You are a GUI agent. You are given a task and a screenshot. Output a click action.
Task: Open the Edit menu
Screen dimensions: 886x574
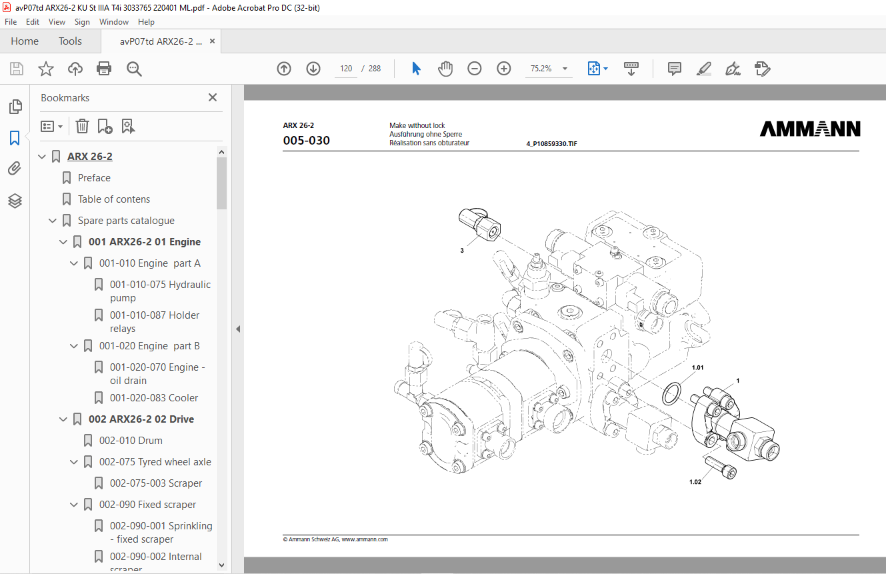point(33,22)
